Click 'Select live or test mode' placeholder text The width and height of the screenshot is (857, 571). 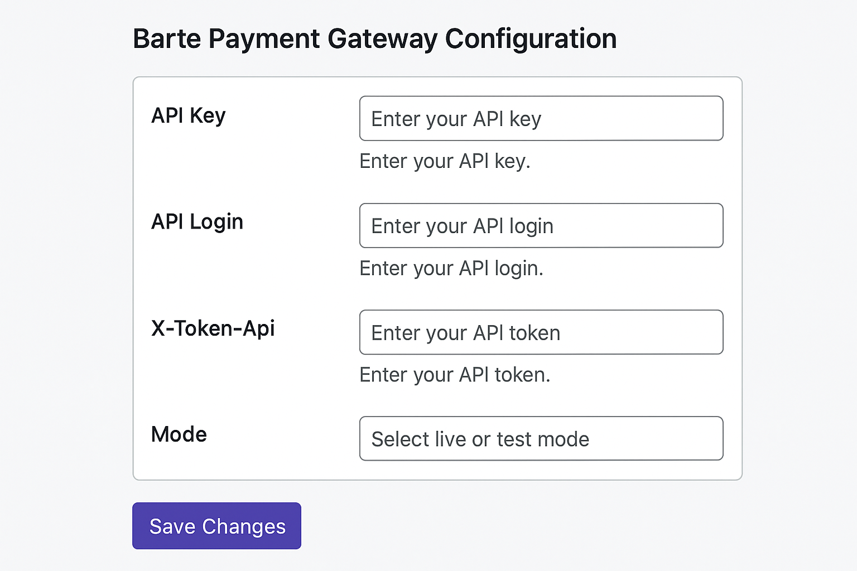[x=480, y=439]
